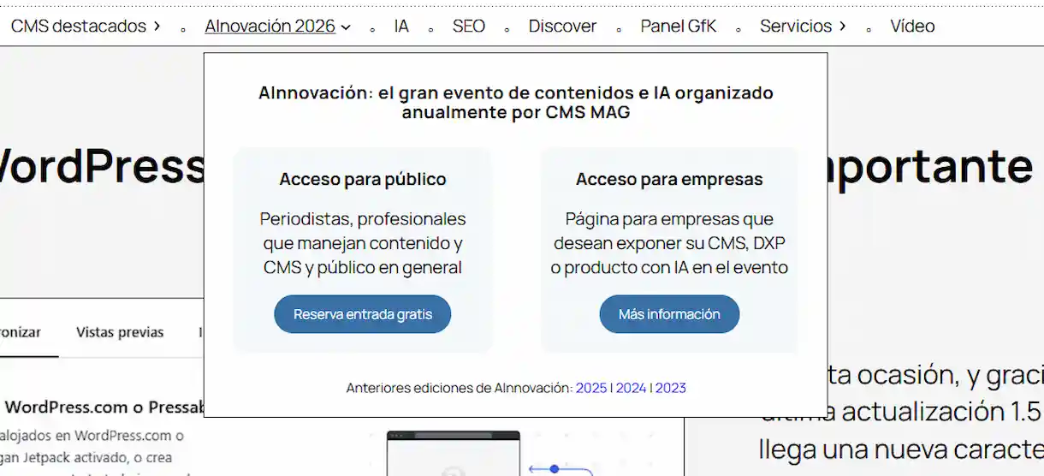
Task: Click the Periodistas, profesionales description text
Action: (x=363, y=243)
